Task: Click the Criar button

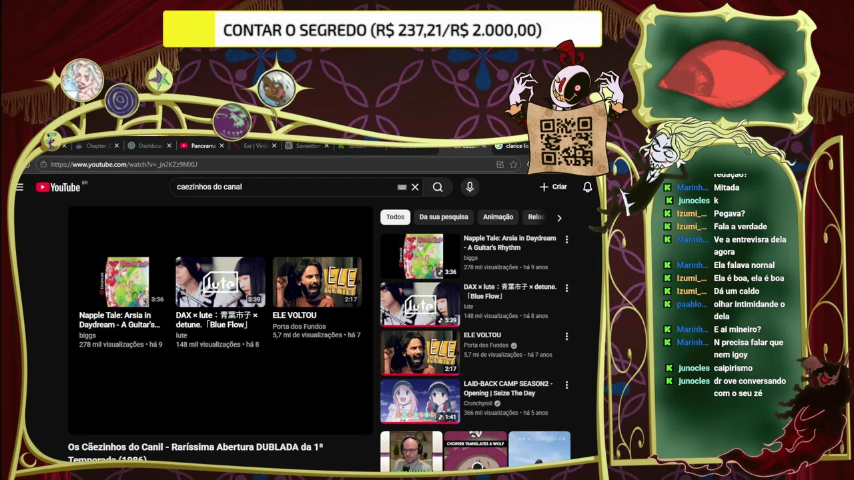Action: pos(553,187)
